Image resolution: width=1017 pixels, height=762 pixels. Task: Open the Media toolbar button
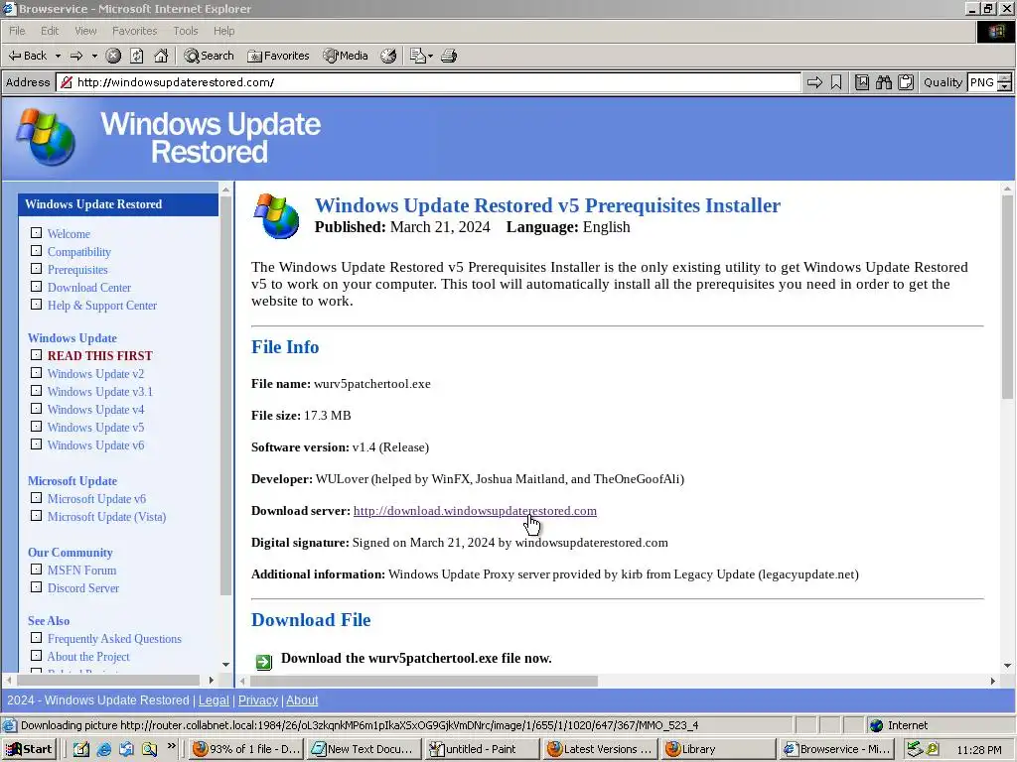coord(346,56)
